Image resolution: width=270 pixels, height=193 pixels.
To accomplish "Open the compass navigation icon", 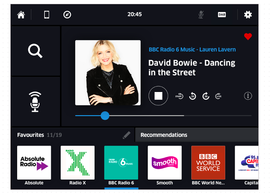I will click(67, 15).
